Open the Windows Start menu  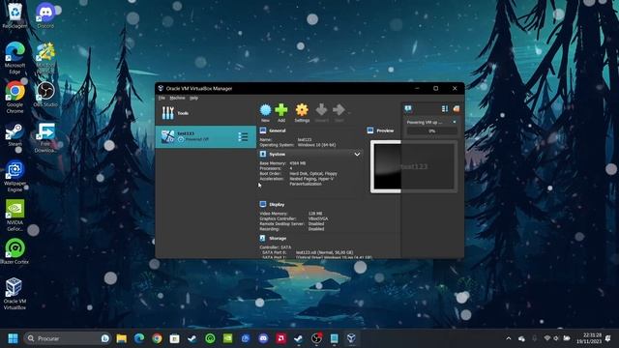pyautogui.click(x=13, y=338)
